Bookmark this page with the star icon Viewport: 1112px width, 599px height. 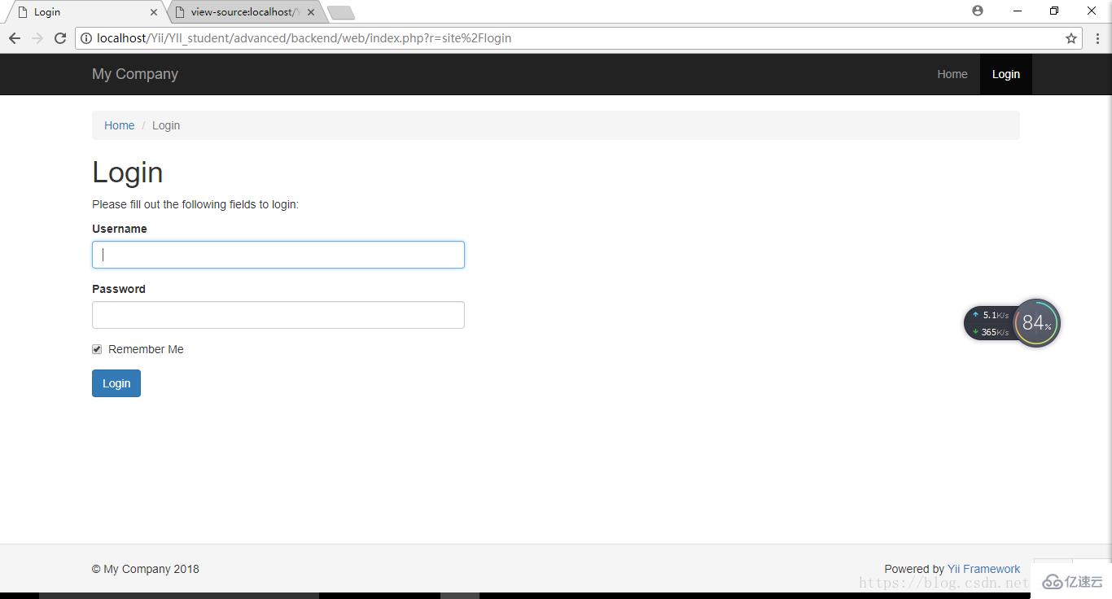[x=1071, y=38]
